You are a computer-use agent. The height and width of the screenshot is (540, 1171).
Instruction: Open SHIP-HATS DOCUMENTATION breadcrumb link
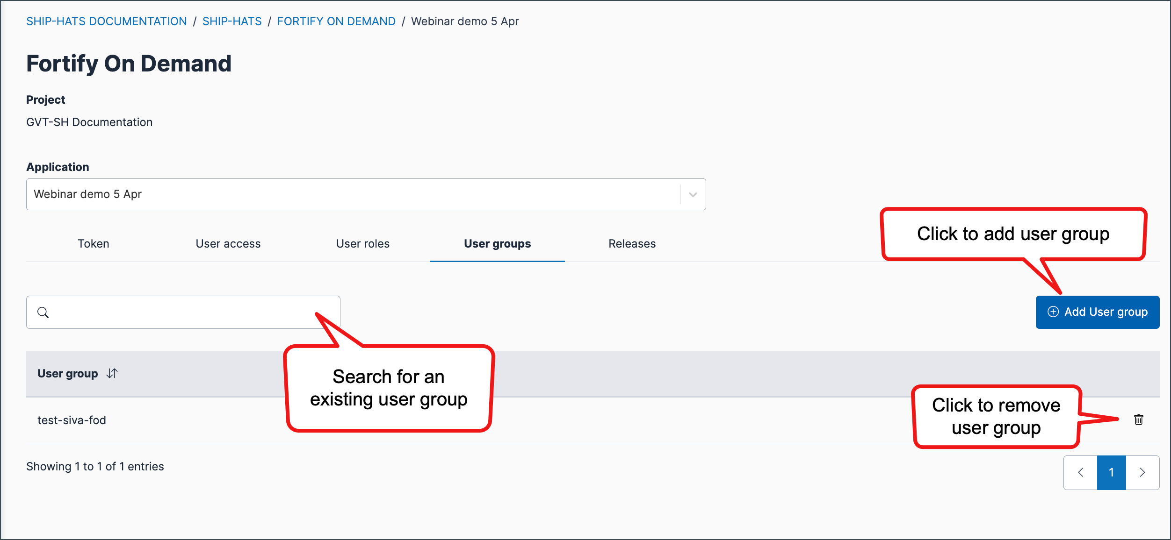(x=107, y=21)
